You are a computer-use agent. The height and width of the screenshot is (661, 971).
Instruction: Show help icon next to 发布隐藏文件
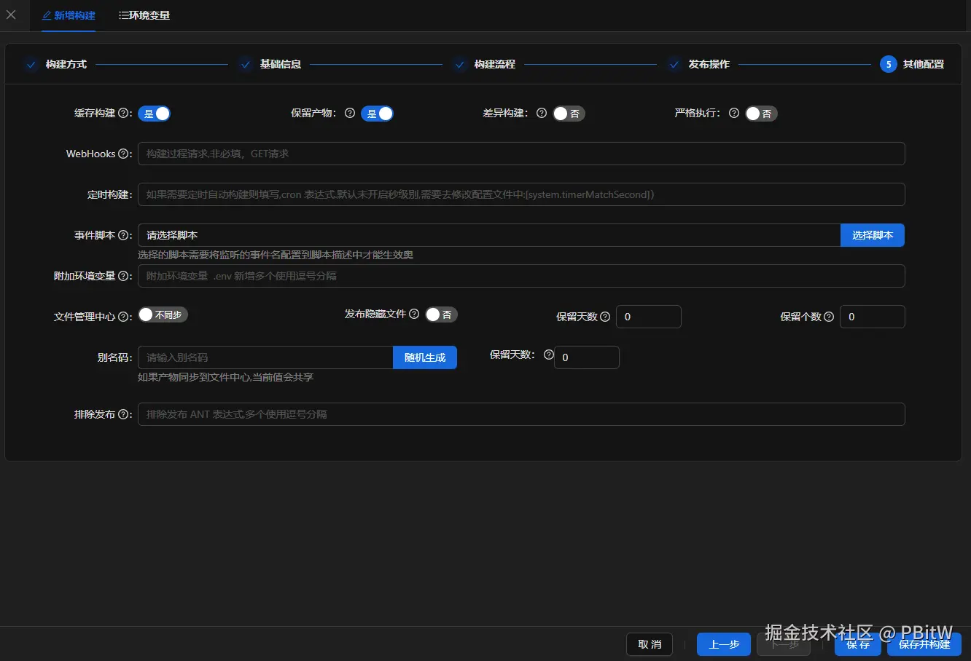pyautogui.click(x=414, y=314)
